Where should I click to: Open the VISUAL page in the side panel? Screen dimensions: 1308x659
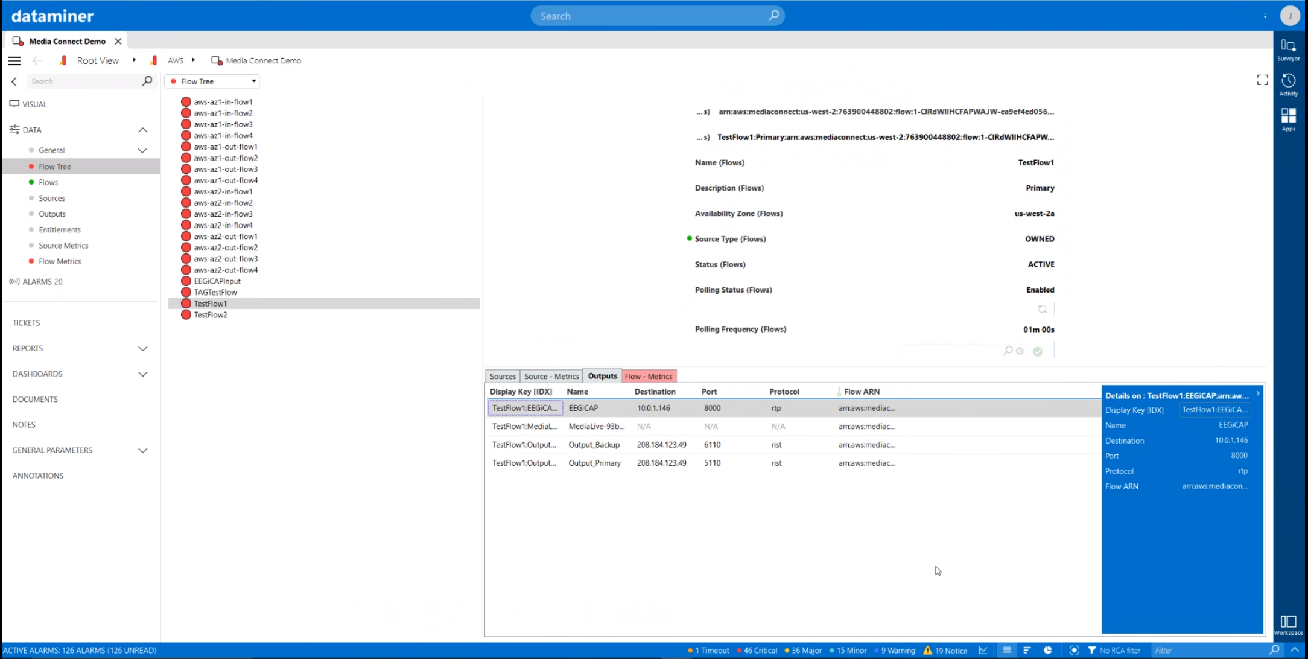[x=35, y=104]
